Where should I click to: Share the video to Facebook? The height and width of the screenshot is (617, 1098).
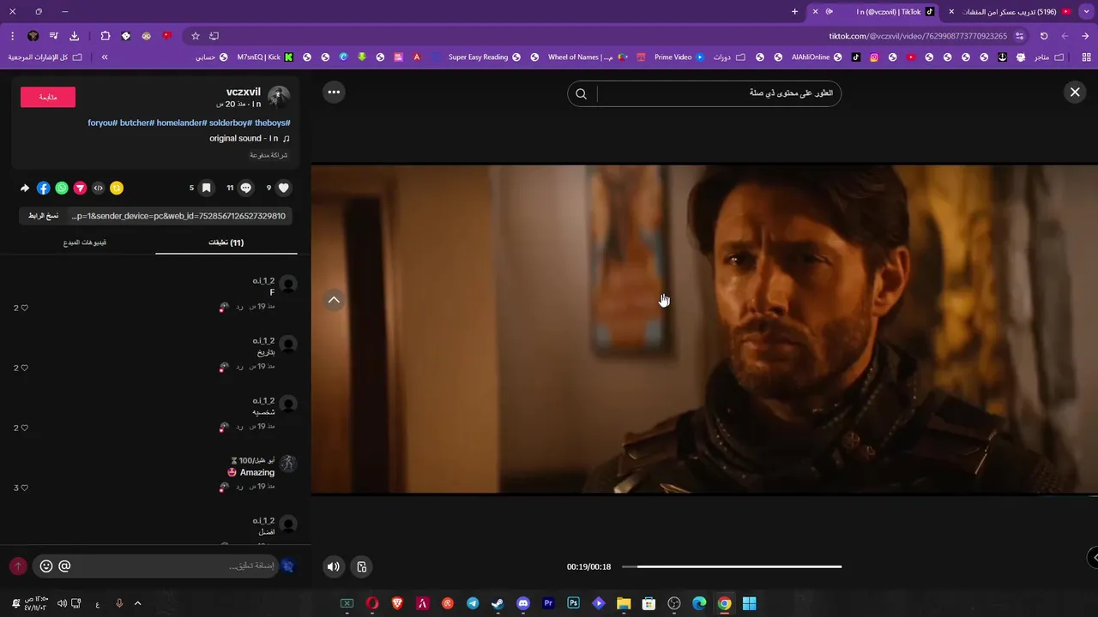point(44,188)
